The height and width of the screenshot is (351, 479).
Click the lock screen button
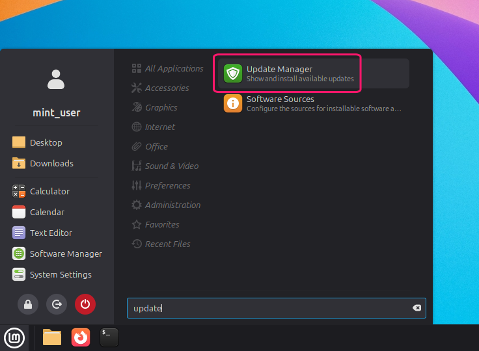[x=28, y=304]
